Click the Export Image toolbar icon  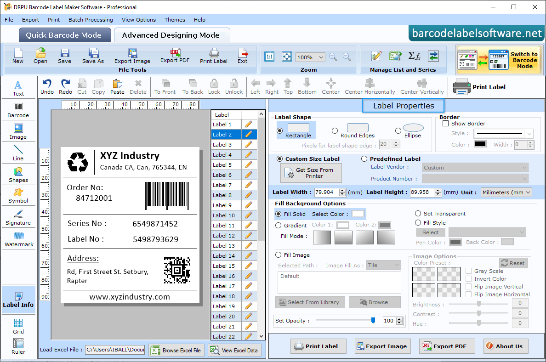pos(132,56)
